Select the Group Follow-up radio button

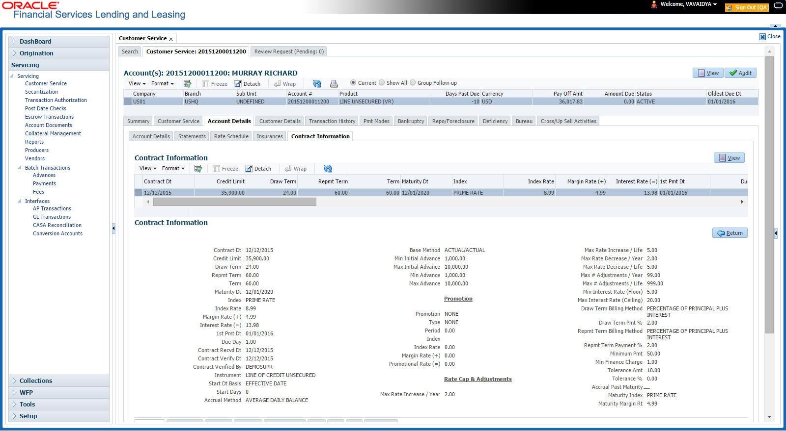pos(413,82)
